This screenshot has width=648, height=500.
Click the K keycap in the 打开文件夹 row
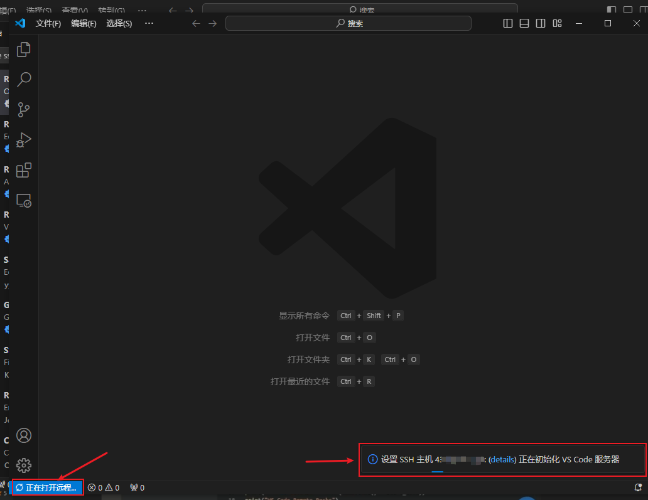click(369, 359)
